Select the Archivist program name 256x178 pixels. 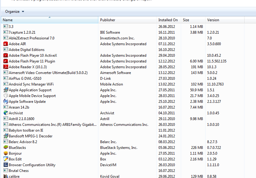pyautogui.click(x=16, y=113)
